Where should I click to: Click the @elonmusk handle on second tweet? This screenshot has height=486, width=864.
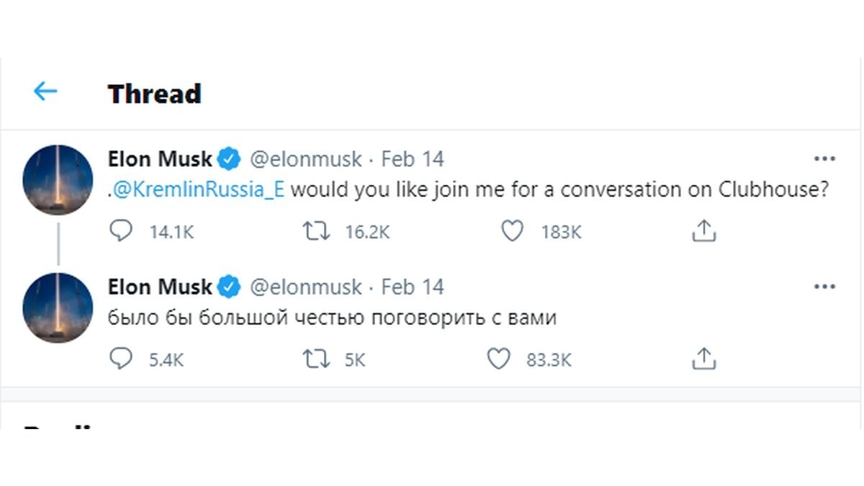point(305,287)
